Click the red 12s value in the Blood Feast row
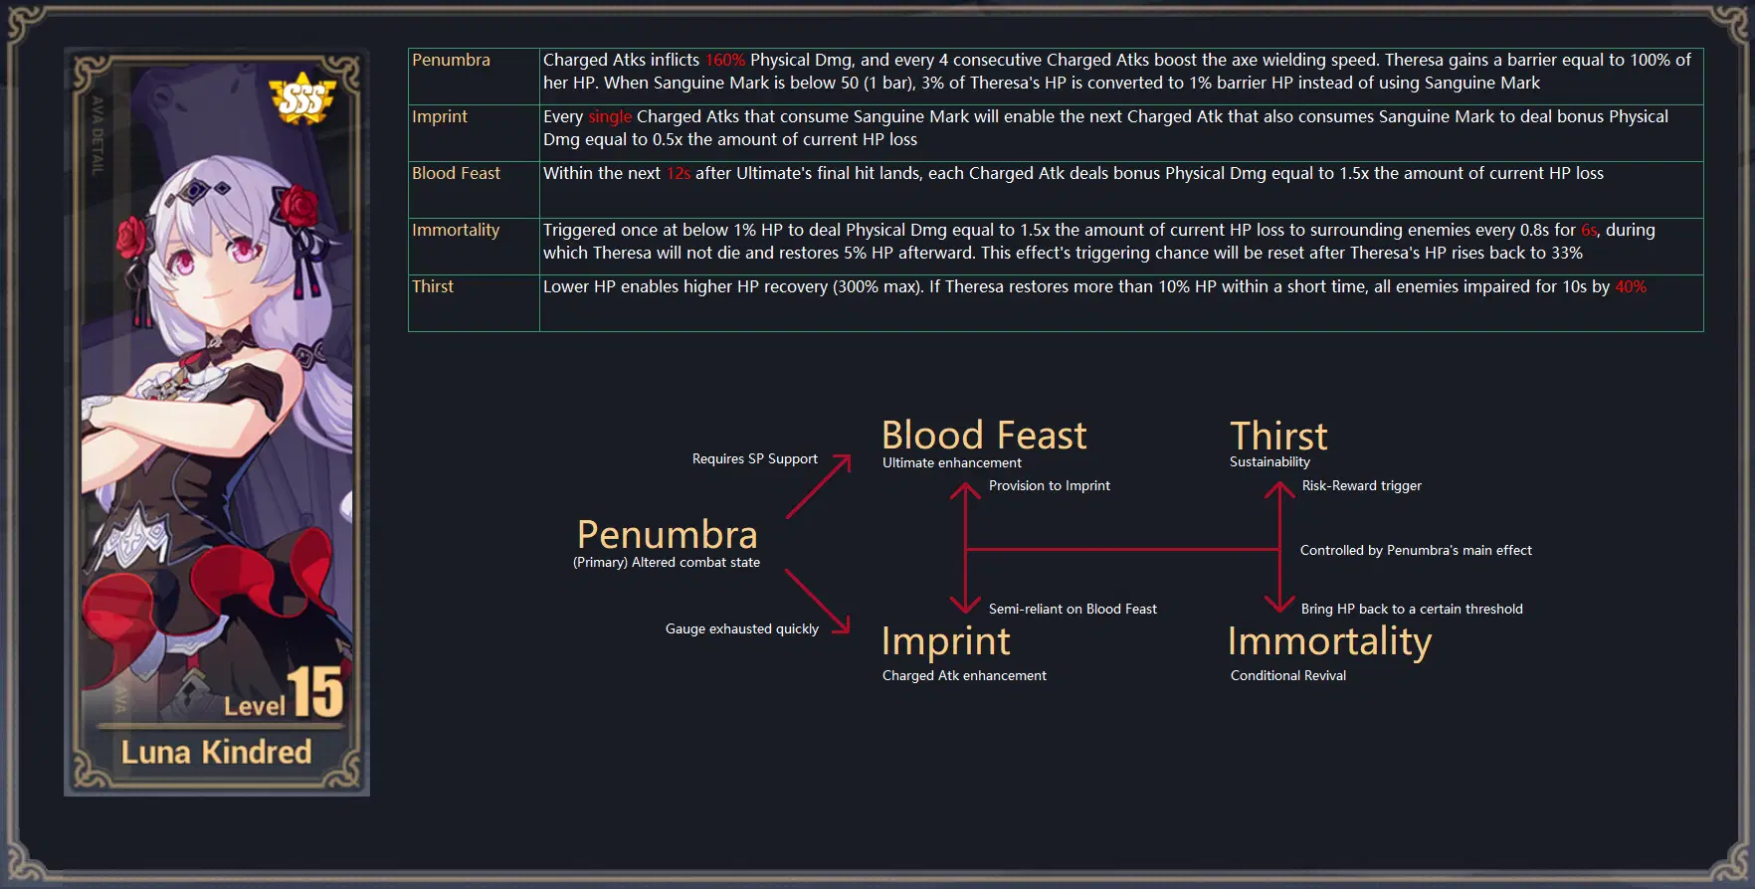 coord(679,173)
